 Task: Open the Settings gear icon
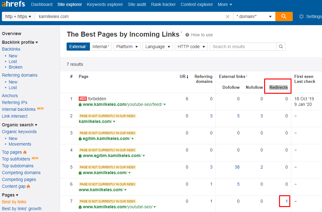coord(301,16)
